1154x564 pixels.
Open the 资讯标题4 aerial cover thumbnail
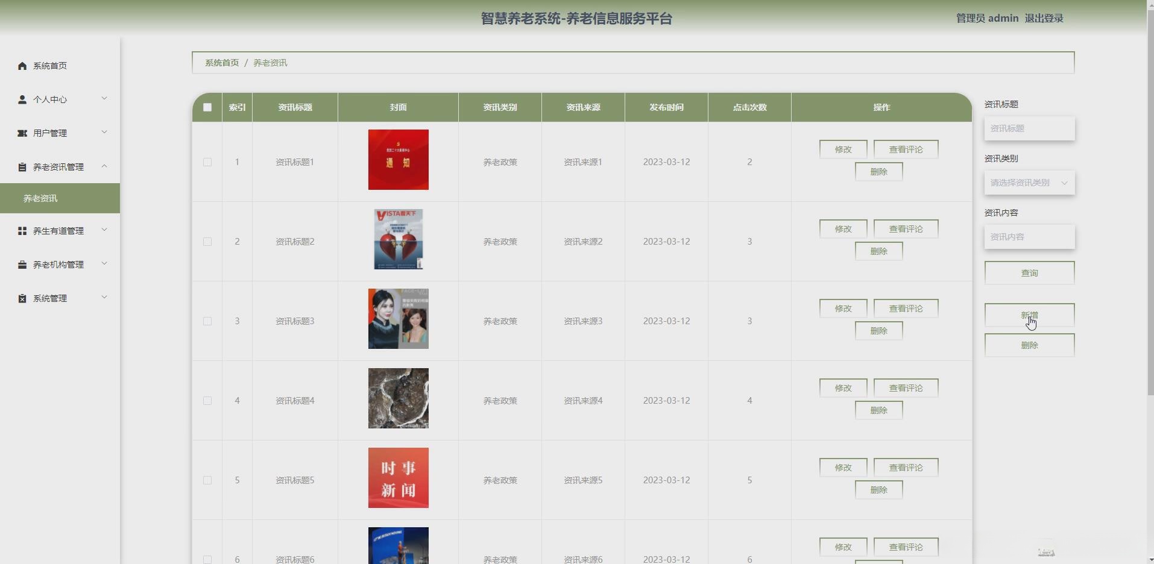point(399,398)
